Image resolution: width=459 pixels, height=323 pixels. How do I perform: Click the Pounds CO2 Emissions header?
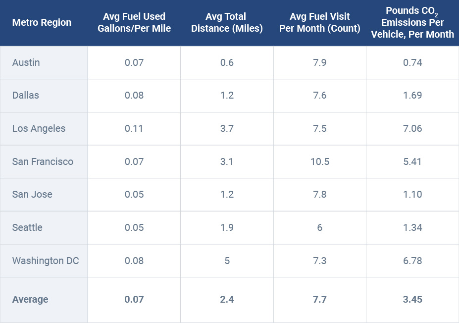tap(412, 23)
